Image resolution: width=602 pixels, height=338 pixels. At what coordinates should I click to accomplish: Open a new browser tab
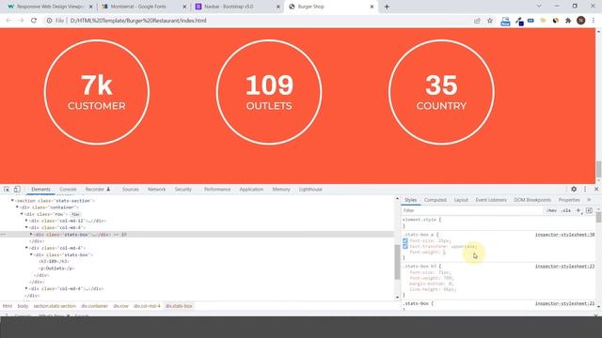(387, 7)
